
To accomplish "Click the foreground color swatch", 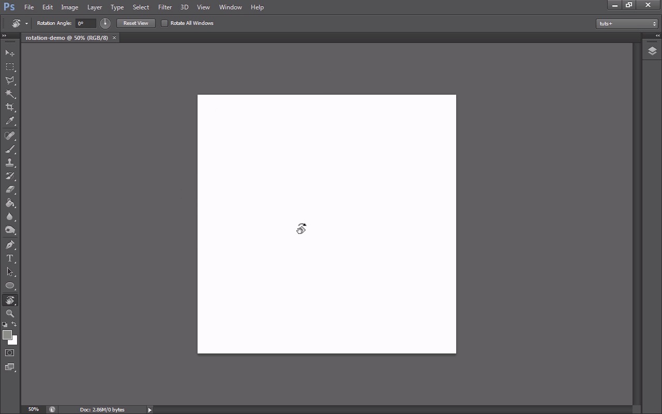I will [7, 335].
